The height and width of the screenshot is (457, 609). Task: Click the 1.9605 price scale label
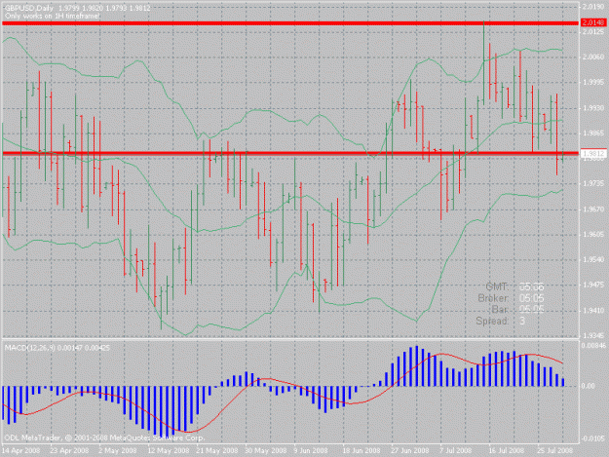coord(593,235)
